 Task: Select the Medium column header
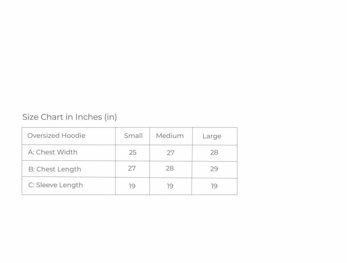pyautogui.click(x=171, y=136)
